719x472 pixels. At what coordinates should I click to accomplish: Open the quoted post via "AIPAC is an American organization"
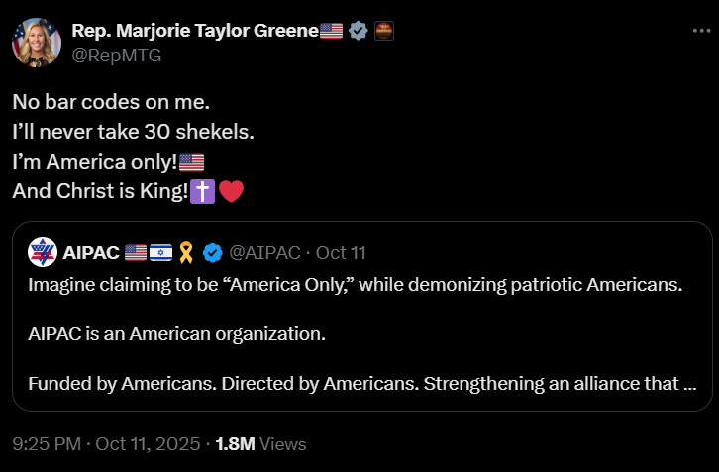tap(176, 334)
